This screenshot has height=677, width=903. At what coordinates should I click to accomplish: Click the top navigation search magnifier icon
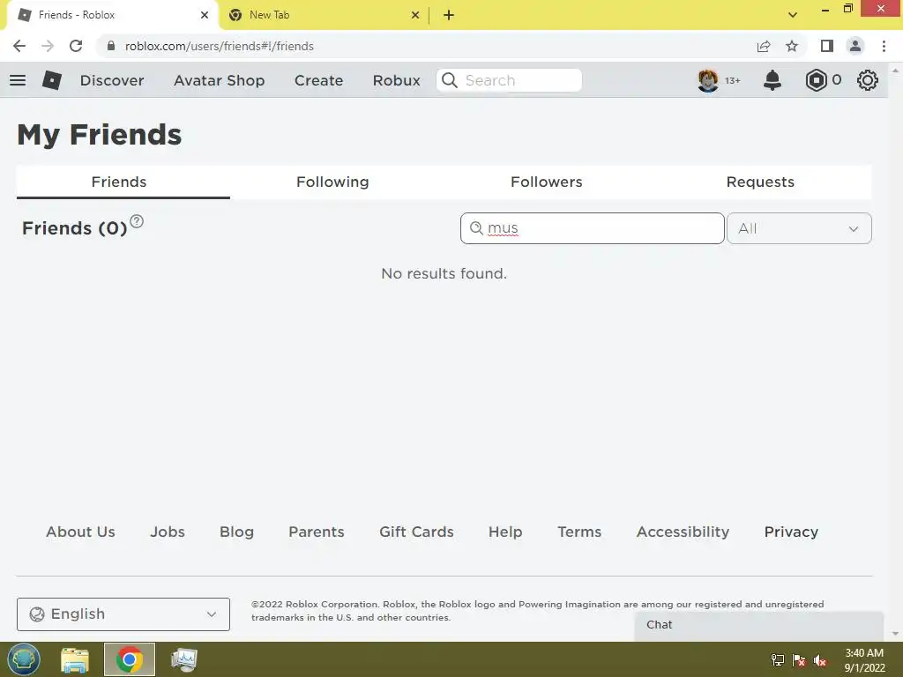(450, 80)
